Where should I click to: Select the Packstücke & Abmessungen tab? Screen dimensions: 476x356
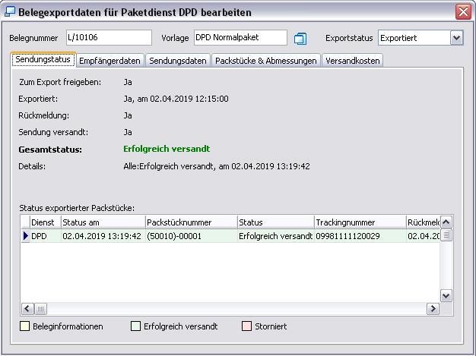pos(265,61)
